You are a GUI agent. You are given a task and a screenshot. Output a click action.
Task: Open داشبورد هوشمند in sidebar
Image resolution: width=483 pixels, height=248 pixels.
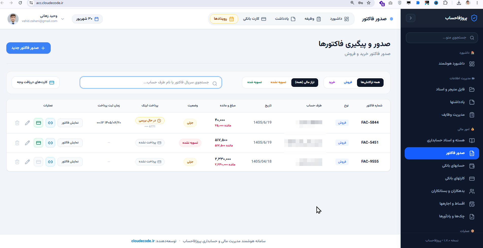(x=442, y=64)
